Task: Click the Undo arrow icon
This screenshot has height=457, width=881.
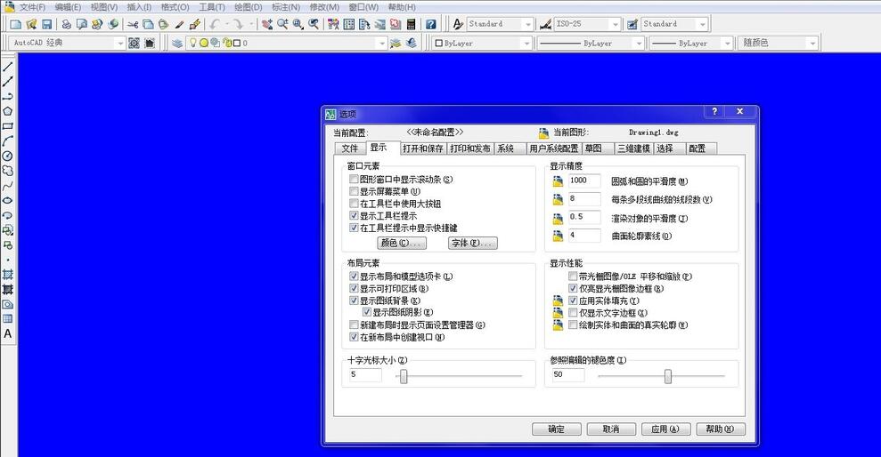Action: 215,24
